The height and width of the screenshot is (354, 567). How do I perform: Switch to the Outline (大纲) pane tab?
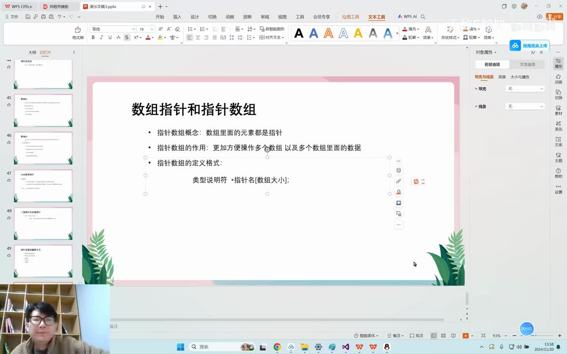coord(32,53)
